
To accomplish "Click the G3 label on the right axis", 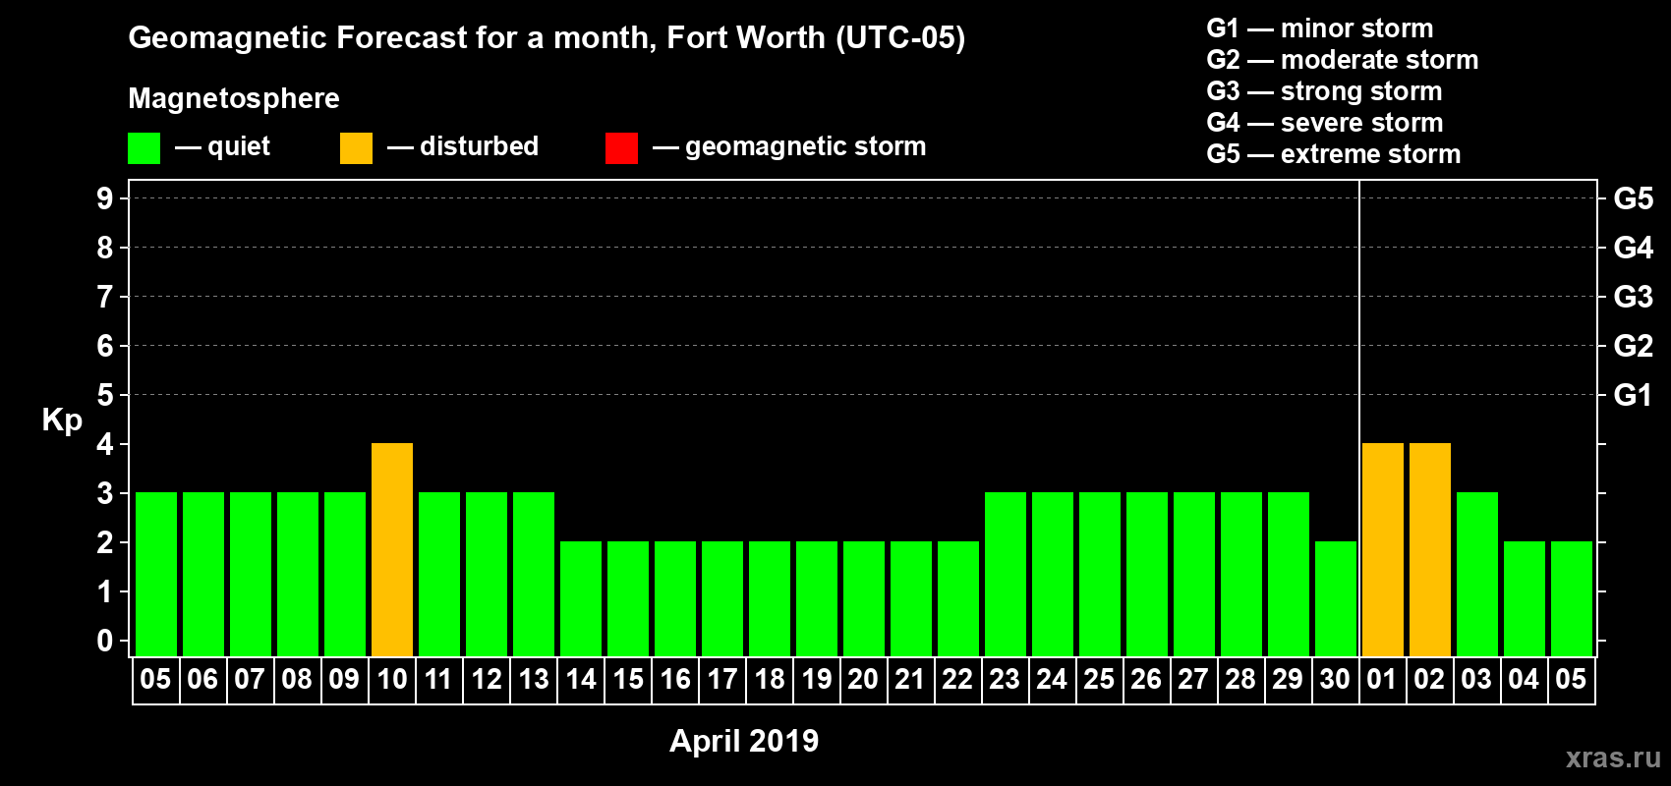I will (x=1634, y=297).
